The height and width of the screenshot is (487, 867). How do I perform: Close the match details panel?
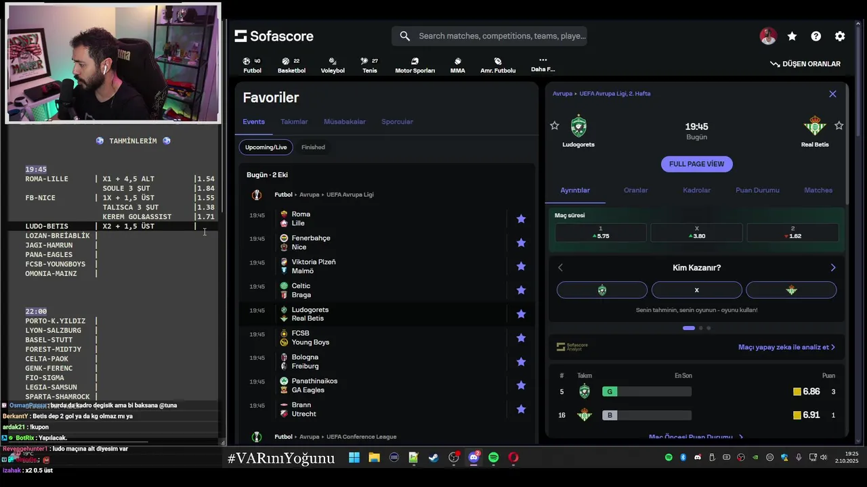[832, 94]
